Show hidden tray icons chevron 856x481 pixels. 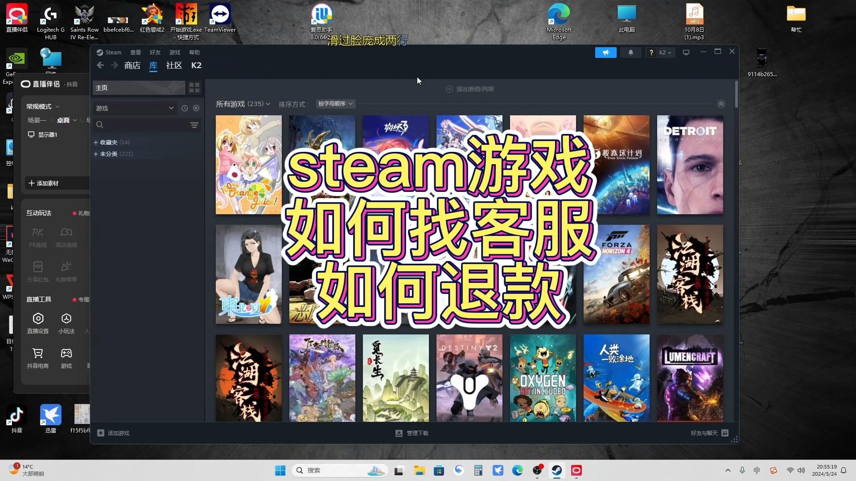[x=728, y=470]
